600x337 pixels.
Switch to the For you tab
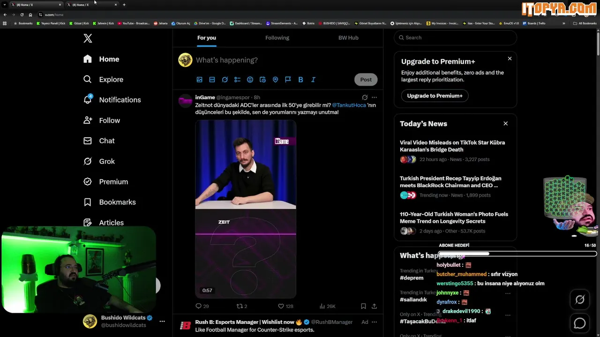[x=207, y=37]
